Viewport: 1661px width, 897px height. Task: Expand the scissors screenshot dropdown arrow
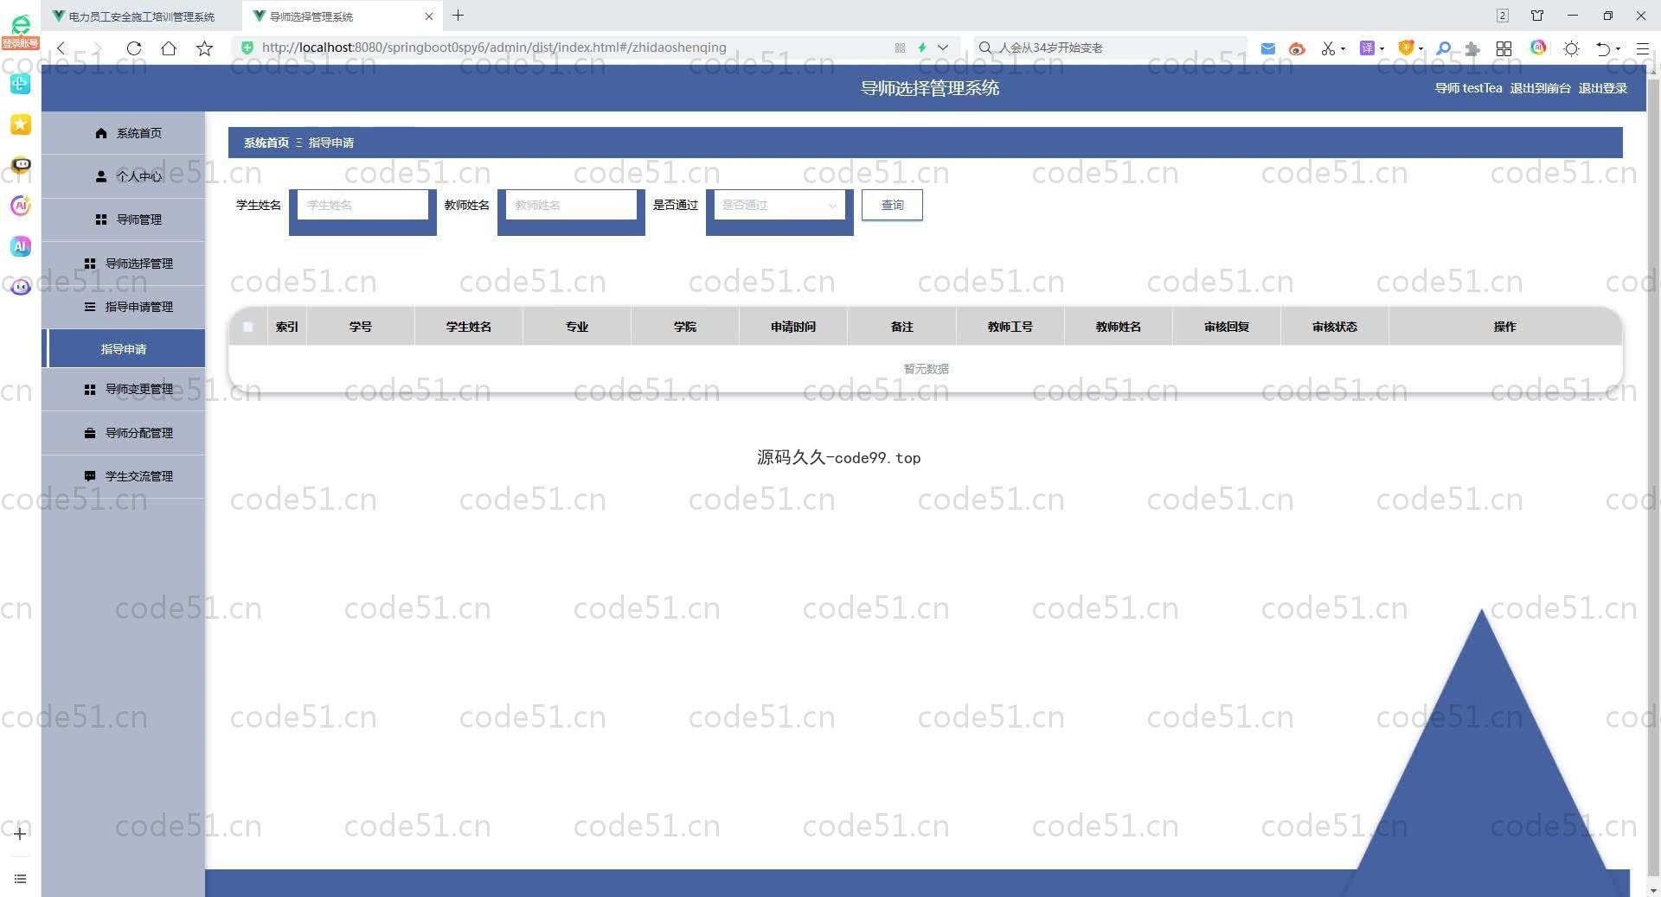1343,48
